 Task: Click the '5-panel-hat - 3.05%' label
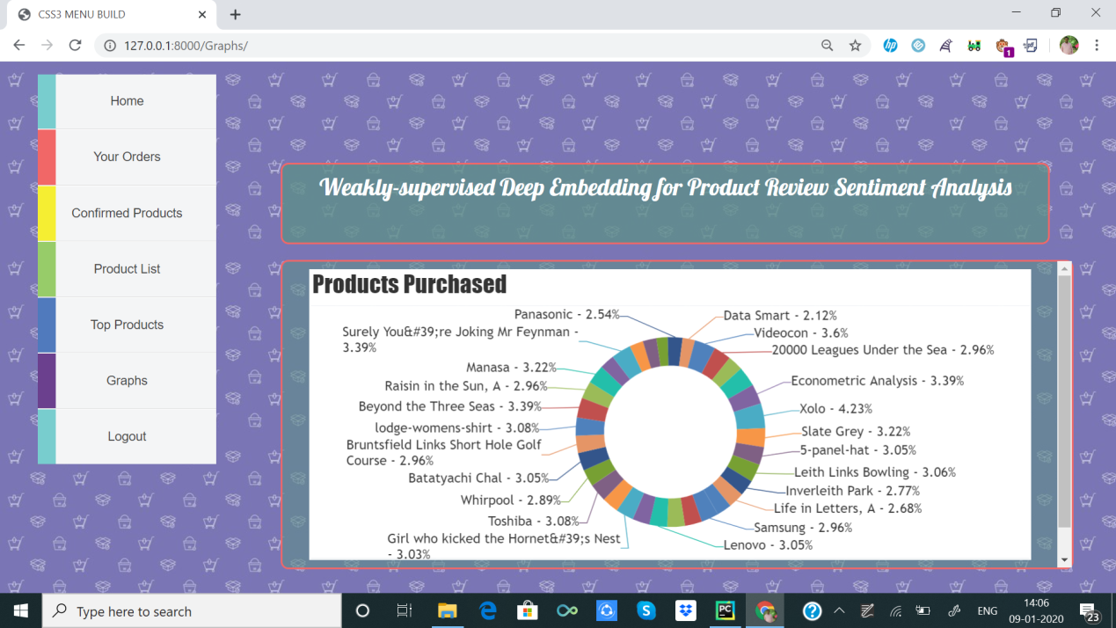[x=858, y=450]
